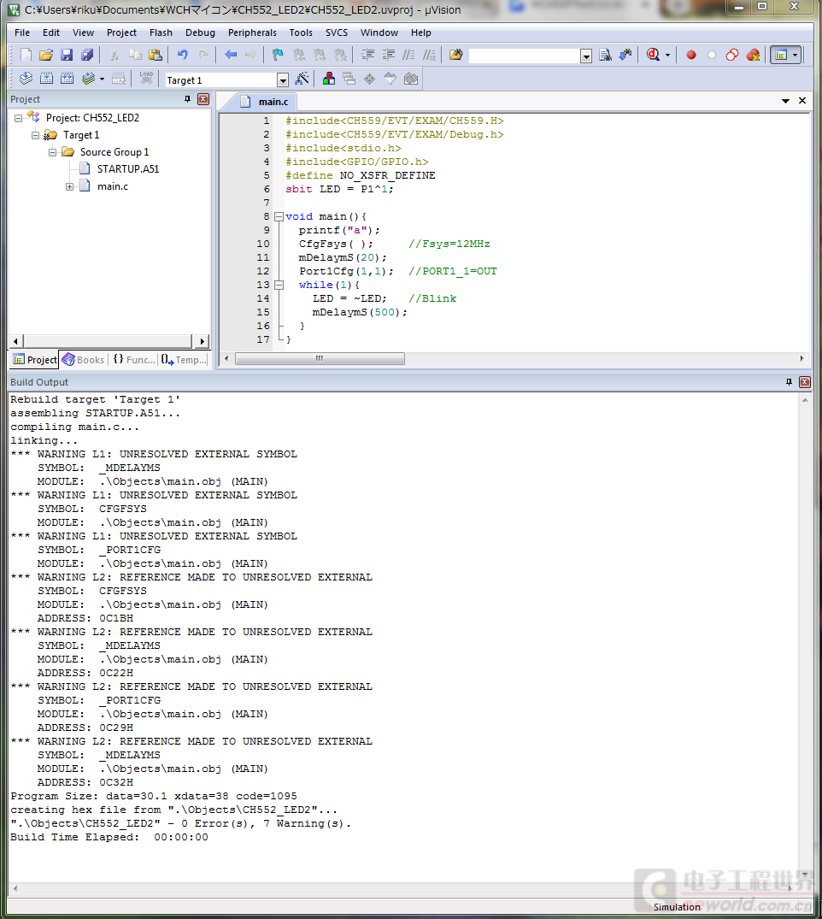This screenshot has width=822, height=919.
Task: Open the Flash menu
Action: 161,32
